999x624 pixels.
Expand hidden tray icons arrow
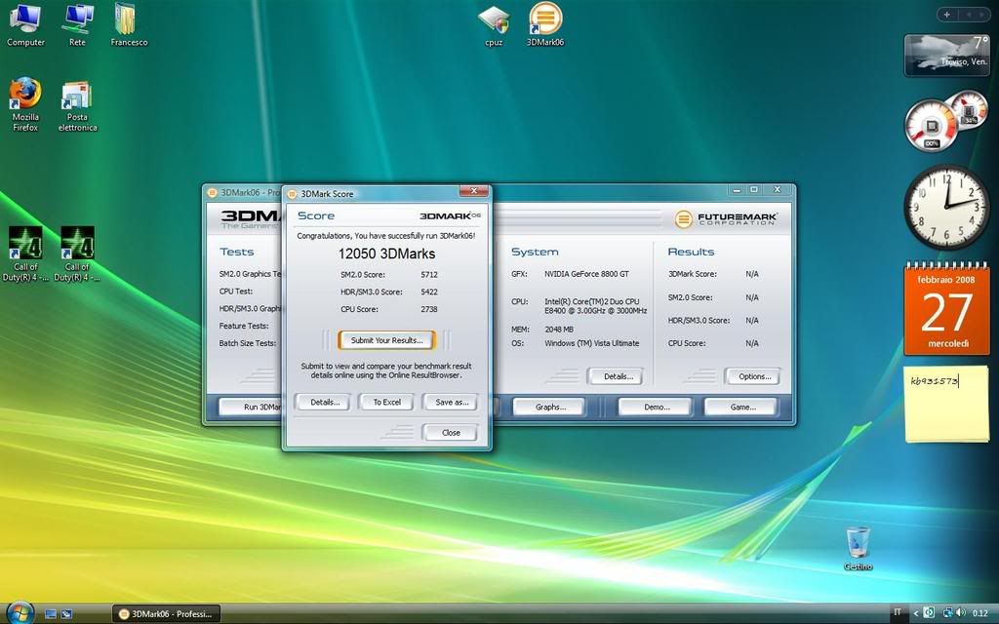coord(915,612)
